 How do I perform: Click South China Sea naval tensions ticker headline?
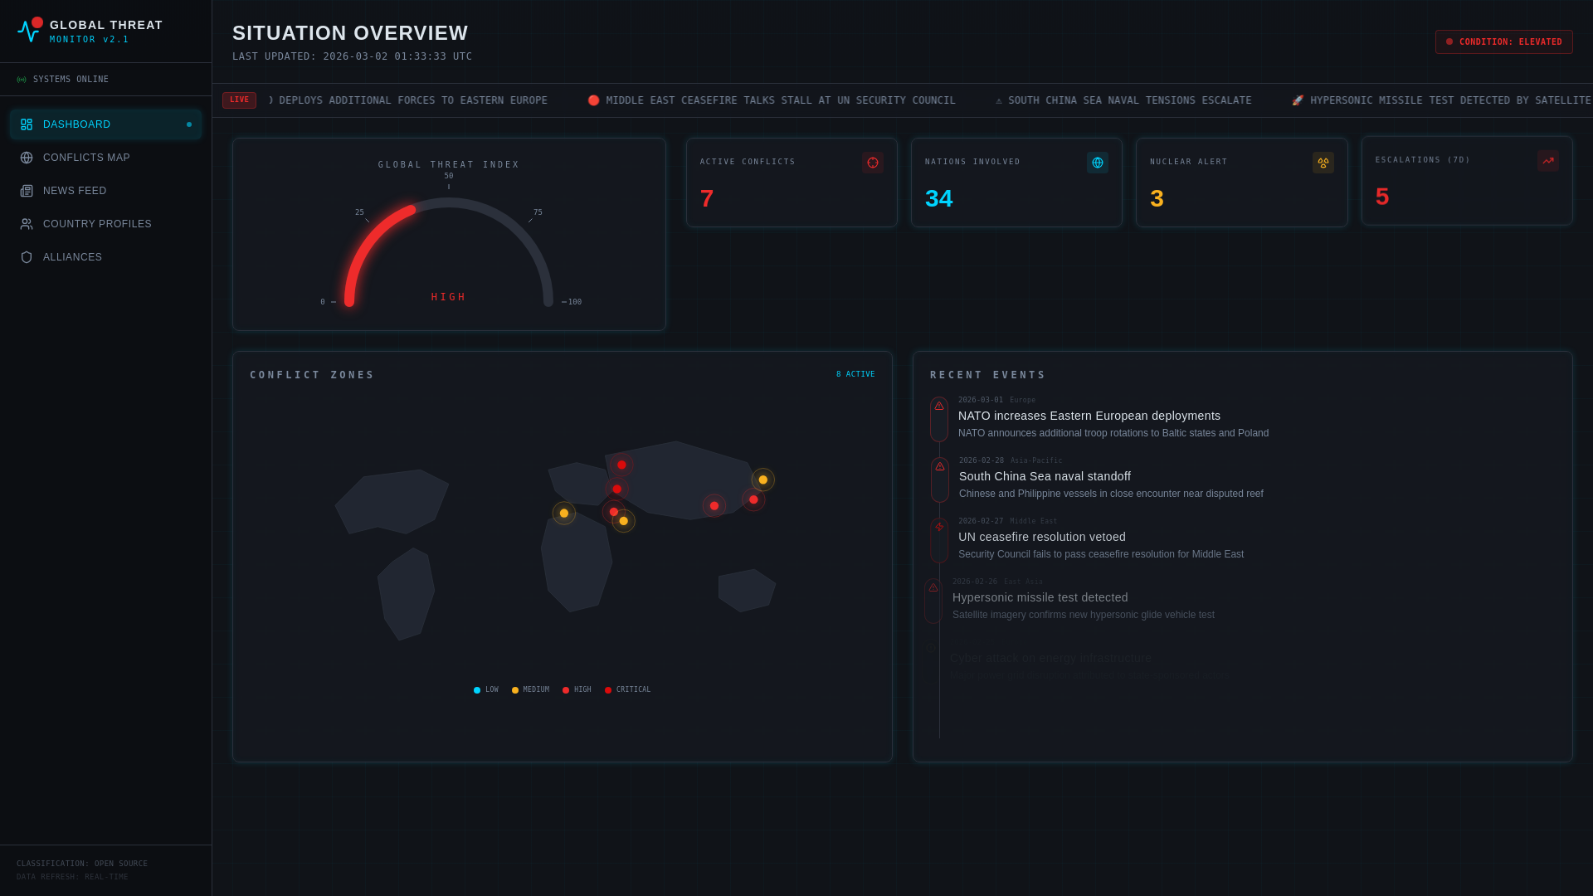1123,100
